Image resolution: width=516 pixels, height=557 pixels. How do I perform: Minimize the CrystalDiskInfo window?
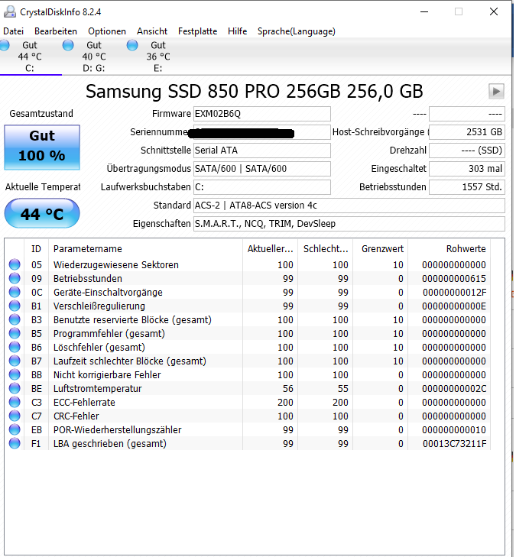(424, 11)
